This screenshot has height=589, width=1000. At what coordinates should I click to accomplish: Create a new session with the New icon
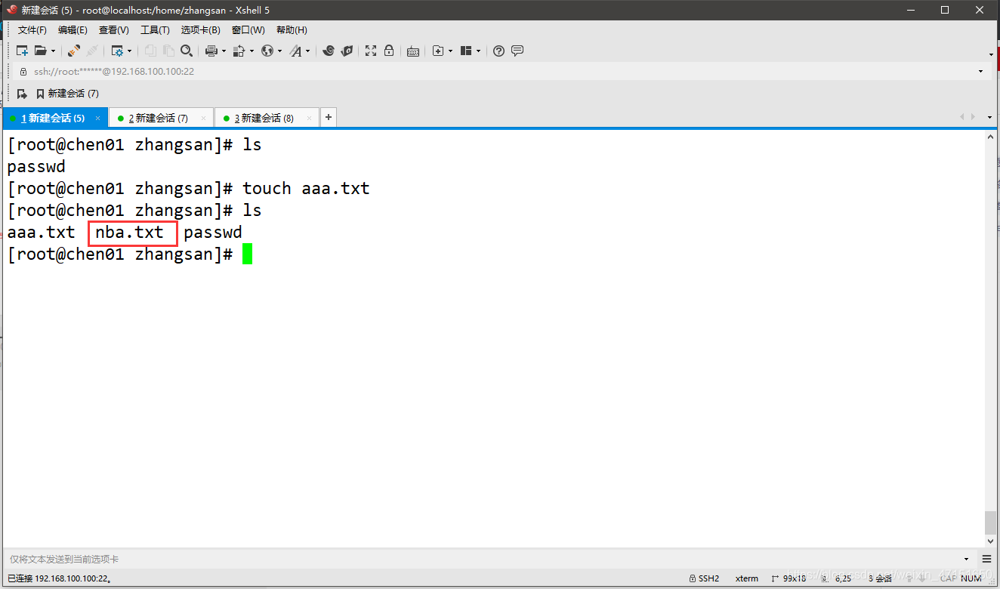(23, 51)
